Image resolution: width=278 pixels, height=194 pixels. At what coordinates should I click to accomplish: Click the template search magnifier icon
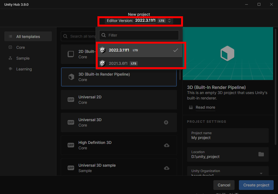(65, 36)
